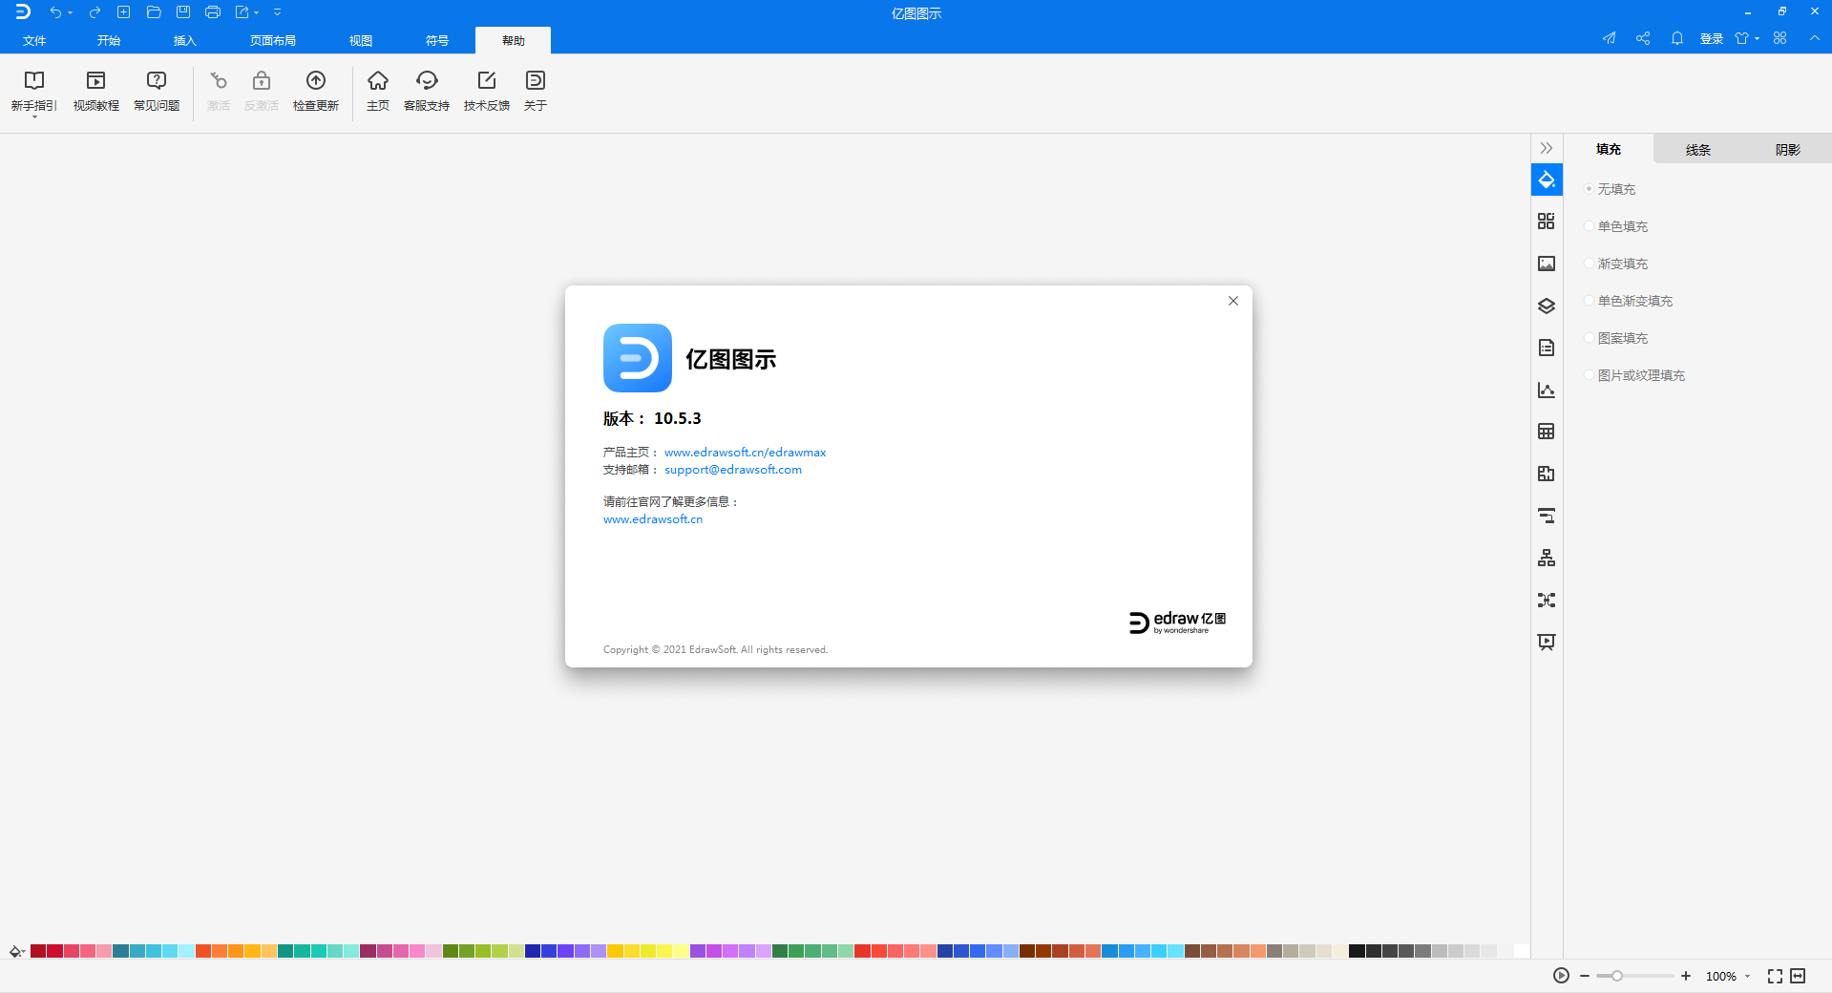
Task: Switch to the 开始 tab
Action: [109, 40]
